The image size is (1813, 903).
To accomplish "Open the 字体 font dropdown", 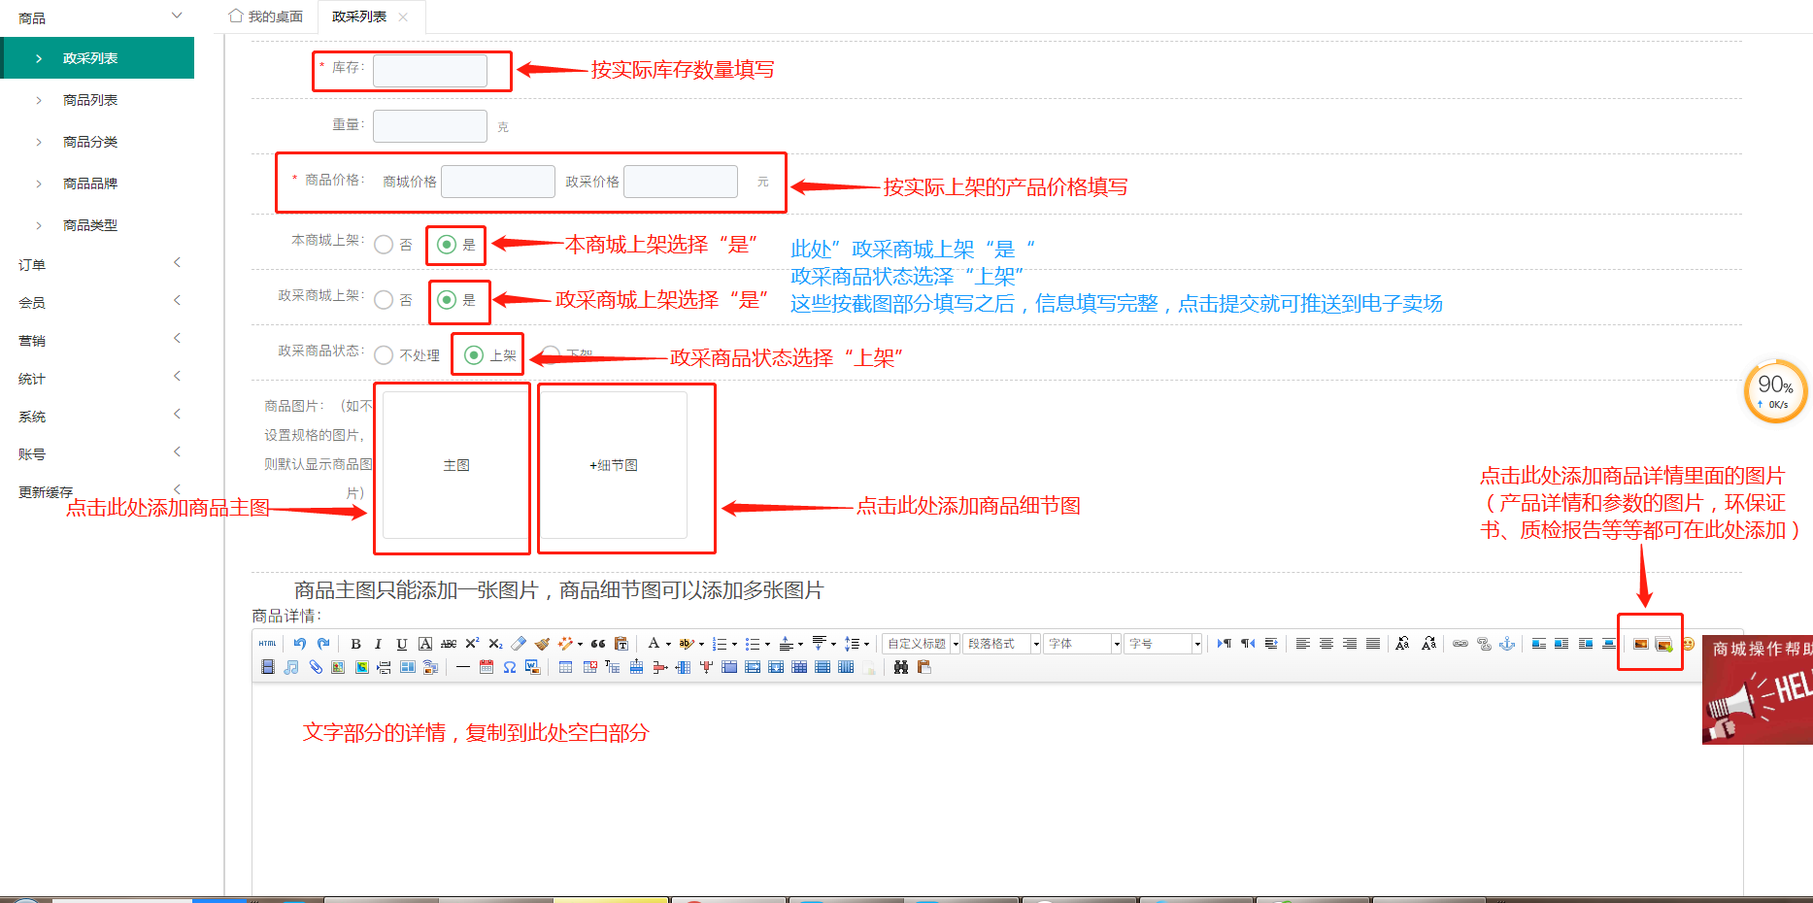I will click(x=1083, y=644).
